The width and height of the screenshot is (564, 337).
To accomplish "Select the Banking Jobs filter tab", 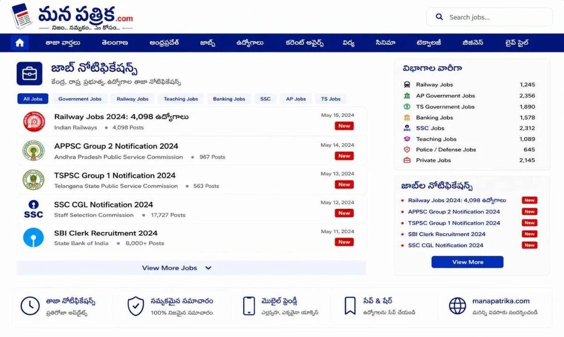I will (x=229, y=99).
